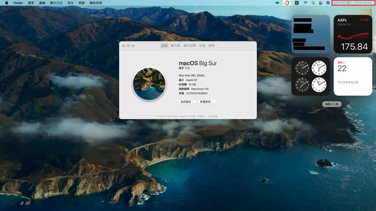Open Control Center icon
Image resolution: width=376 pixels, height=211 pixels.
coord(321,3)
